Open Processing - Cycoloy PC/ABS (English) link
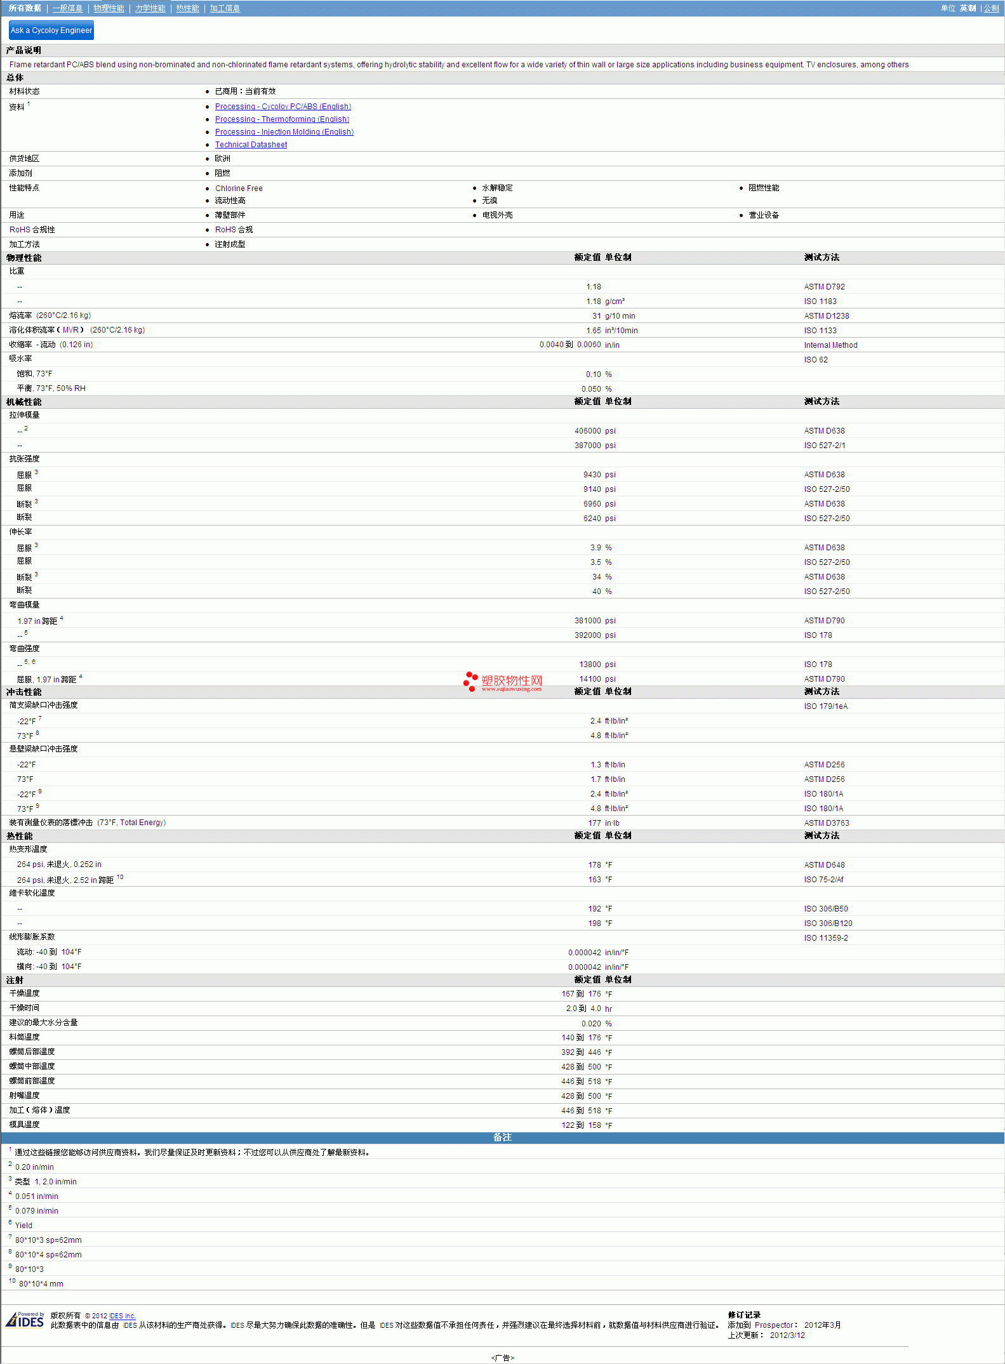 tap(283, 107)
